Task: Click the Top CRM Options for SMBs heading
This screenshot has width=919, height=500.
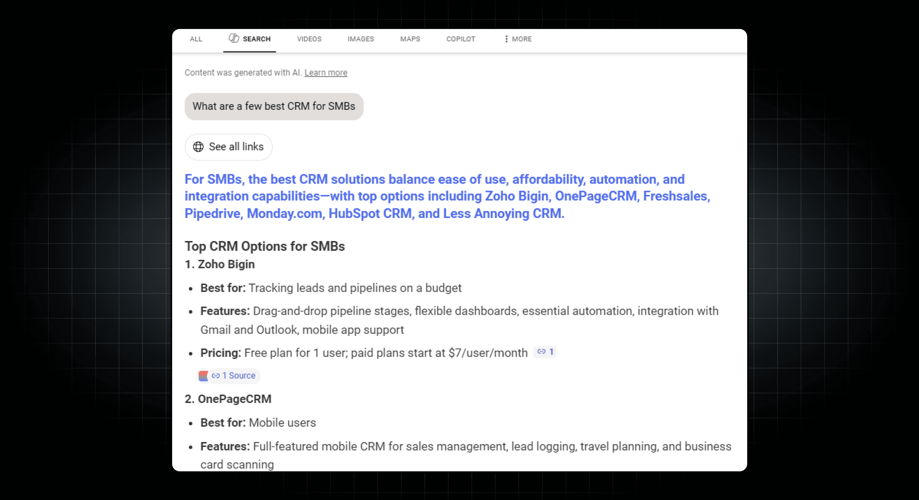Action: click(264, 246)
